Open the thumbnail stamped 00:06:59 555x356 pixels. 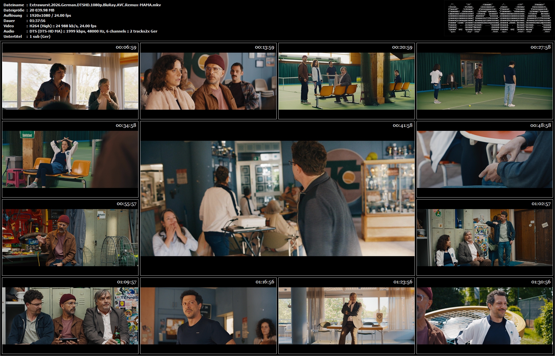pyautogui.click(x=70, y=81)
